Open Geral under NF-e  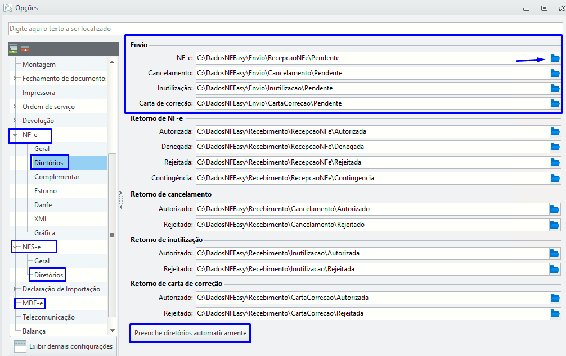[42, 149]
